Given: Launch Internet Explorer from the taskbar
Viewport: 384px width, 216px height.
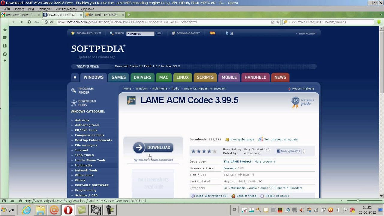Looking at the screenshot, I should coord(27,210).
